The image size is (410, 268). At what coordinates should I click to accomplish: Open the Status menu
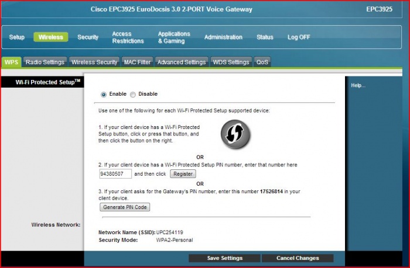[x=265, y=37]
